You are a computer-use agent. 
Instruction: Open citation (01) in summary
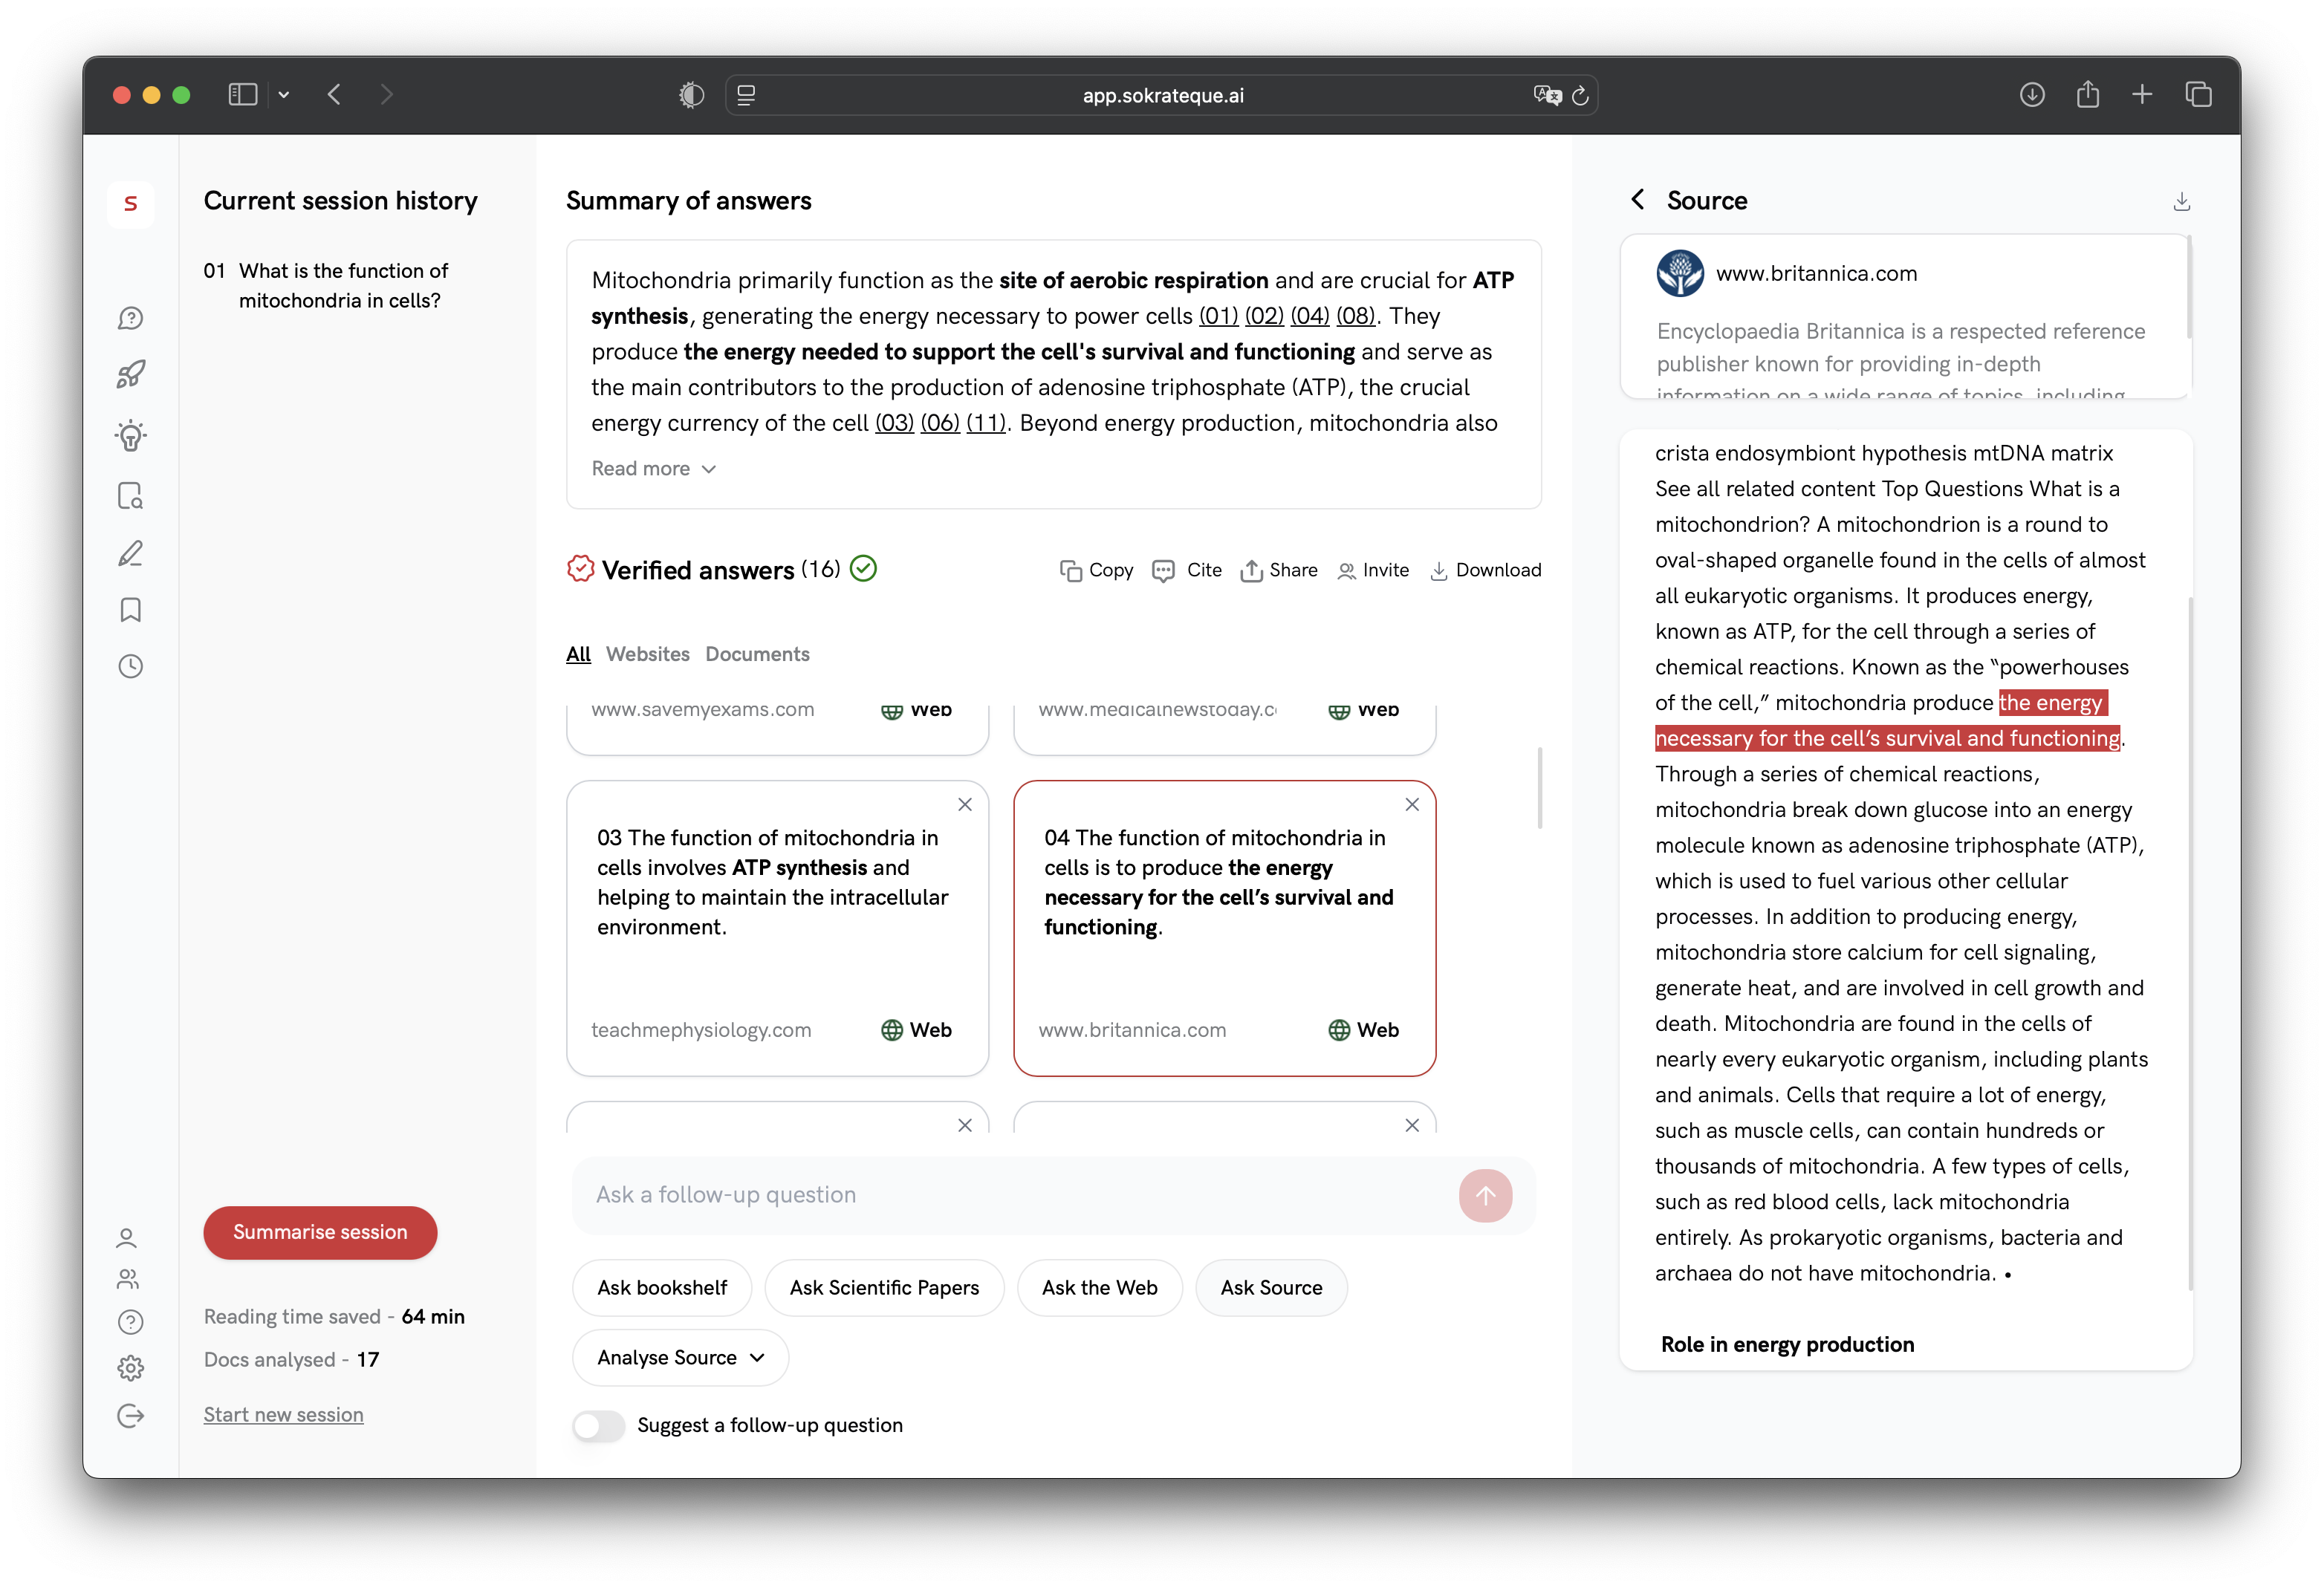(1217, 316)
